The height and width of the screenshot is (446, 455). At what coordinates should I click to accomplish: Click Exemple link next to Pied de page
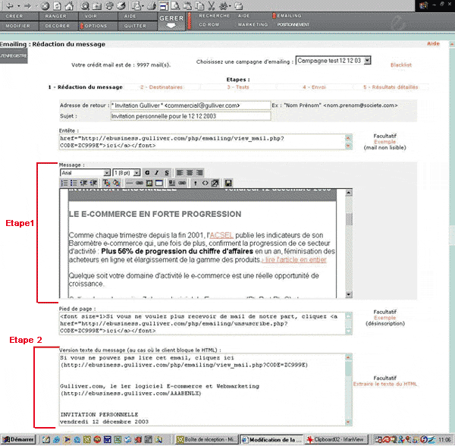384,318
